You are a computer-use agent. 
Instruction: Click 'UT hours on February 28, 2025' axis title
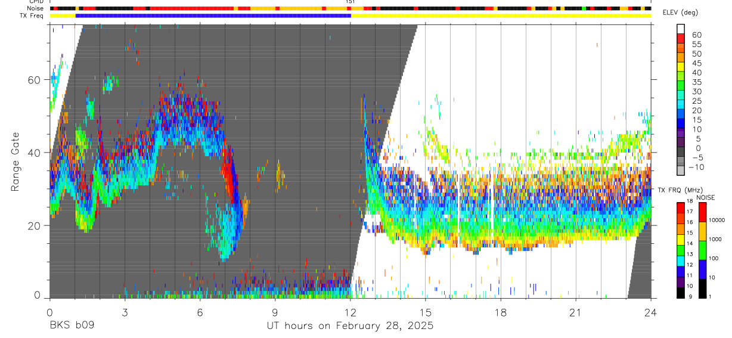pos(350,326)
